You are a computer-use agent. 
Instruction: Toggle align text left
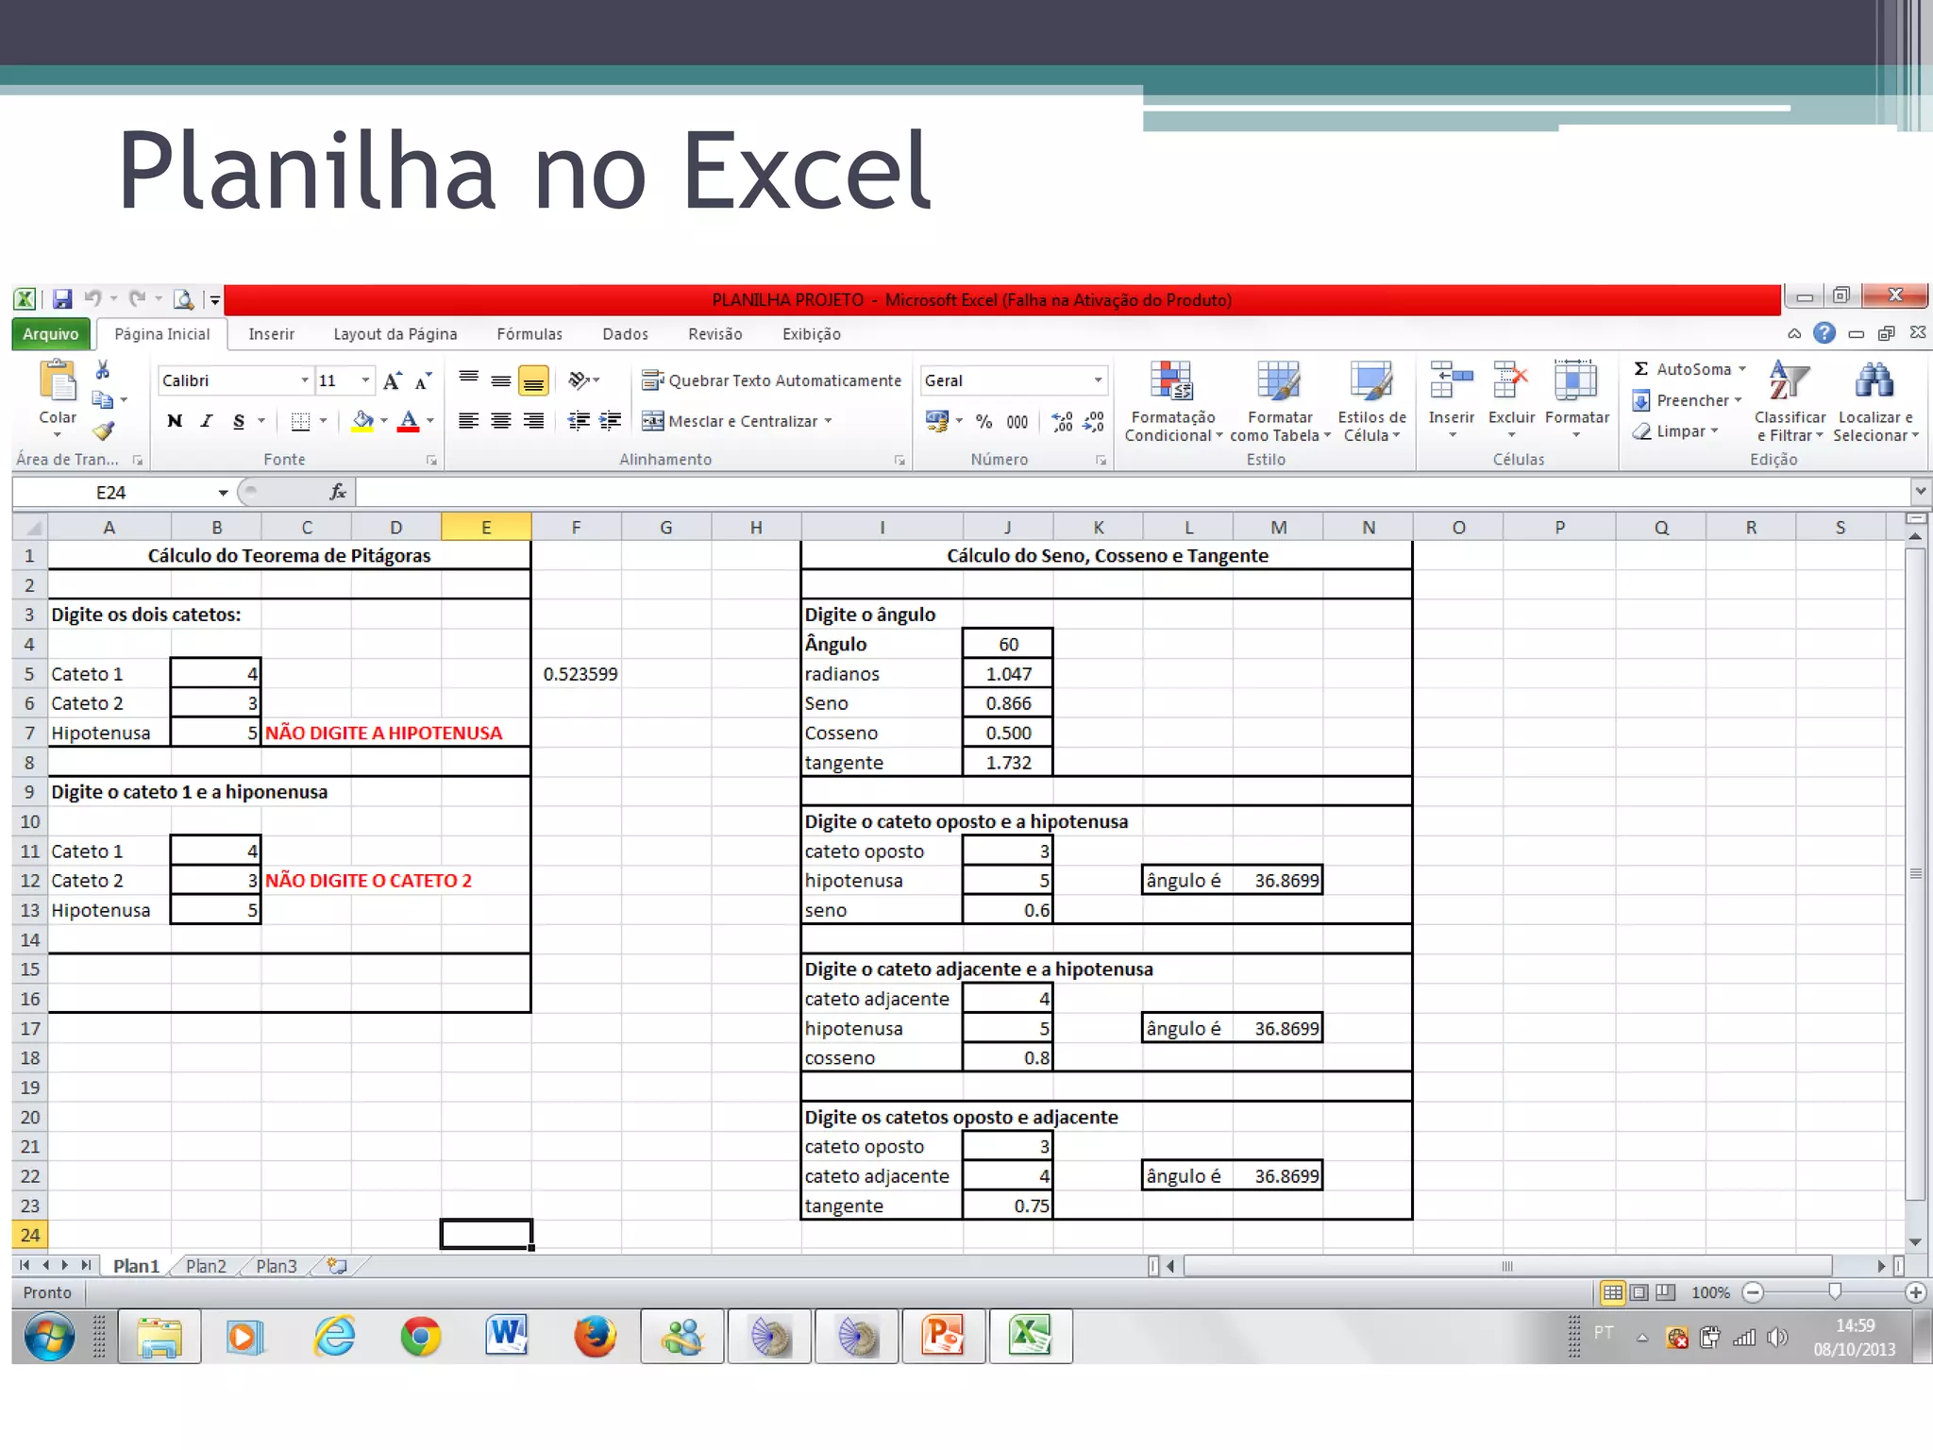[x=468, y=421]
